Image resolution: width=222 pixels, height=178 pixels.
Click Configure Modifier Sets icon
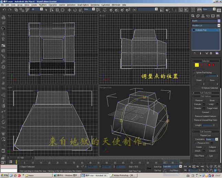pos(217,53)
